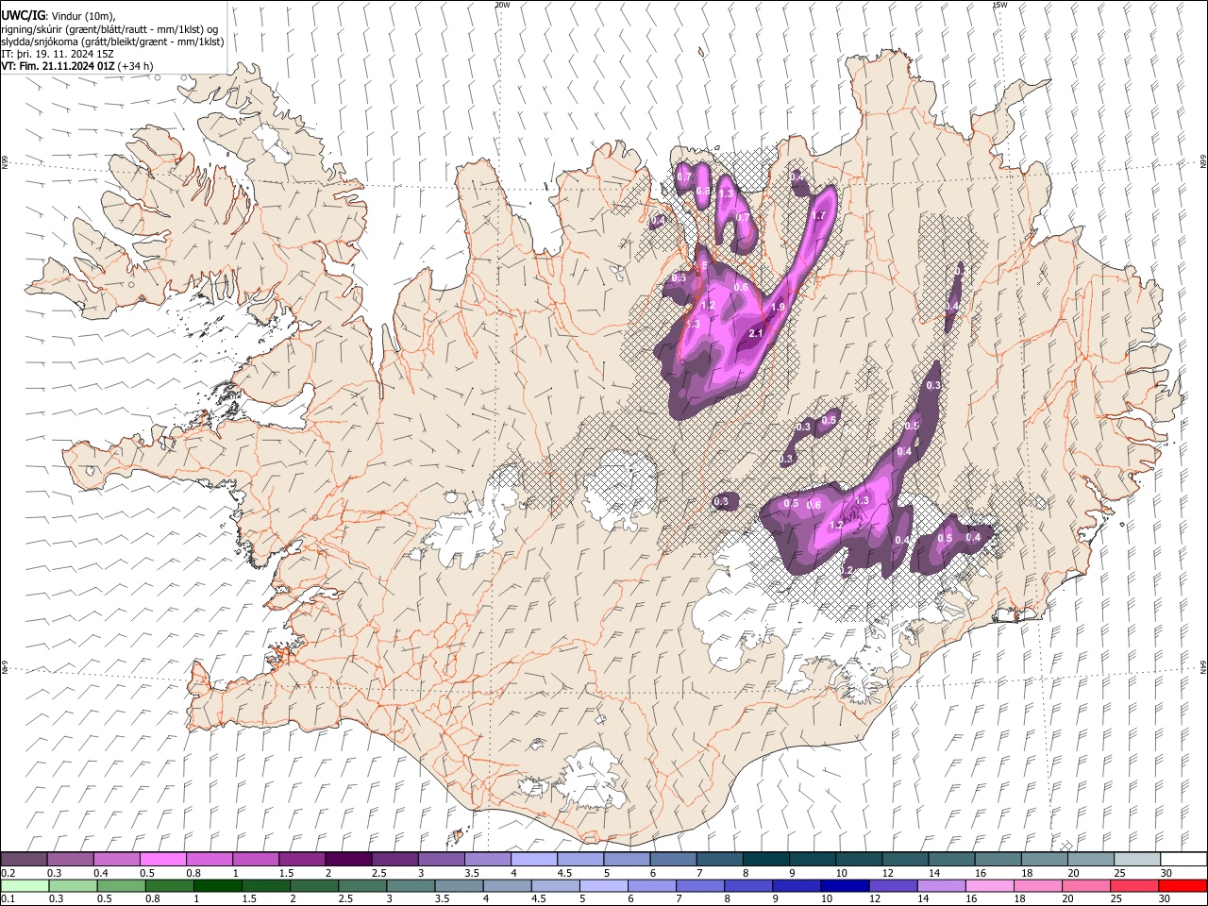Pick the pale green swatch starting at 0.1 in rain legend
Viewport: 1208px width, 906px height.
coord(25,885)
